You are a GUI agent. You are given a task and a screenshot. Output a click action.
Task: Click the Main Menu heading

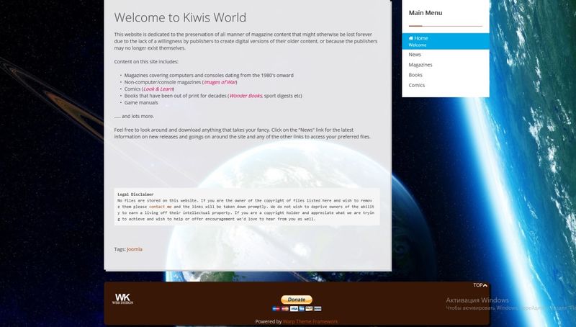coord(426,13)
